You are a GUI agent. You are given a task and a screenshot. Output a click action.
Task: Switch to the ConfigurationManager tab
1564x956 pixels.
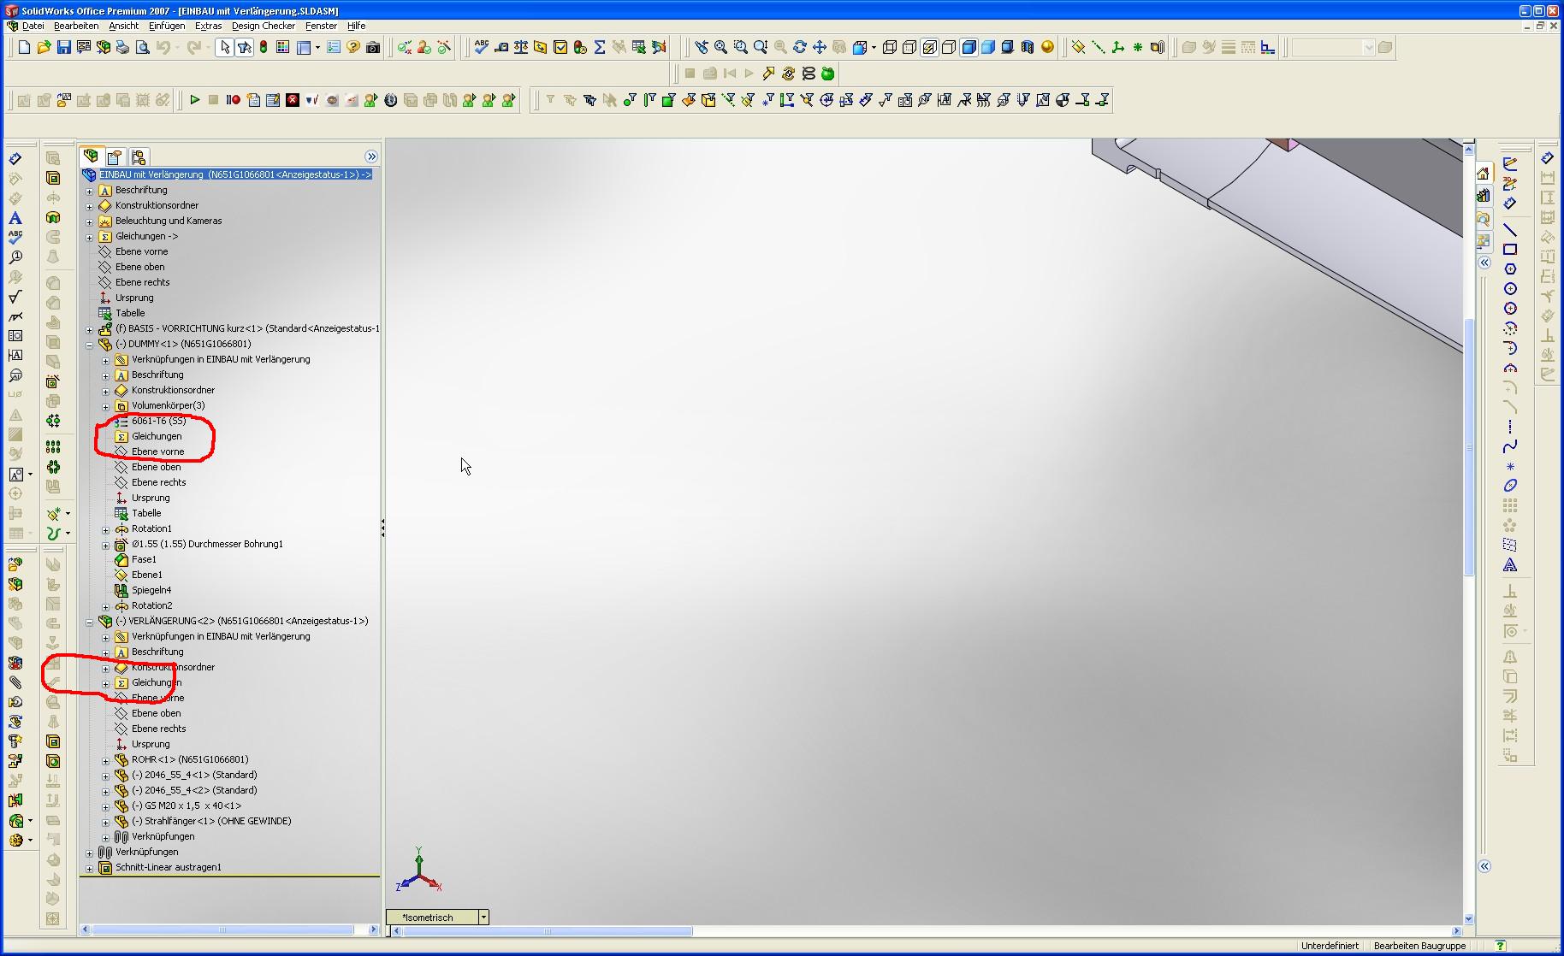coord(139,156)
